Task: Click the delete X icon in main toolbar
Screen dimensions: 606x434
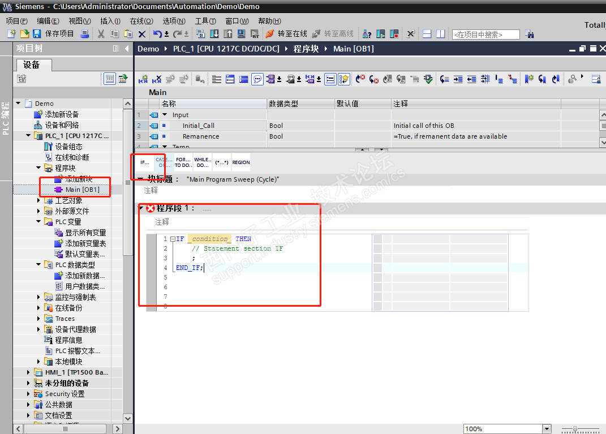Action: coord(142,34)
